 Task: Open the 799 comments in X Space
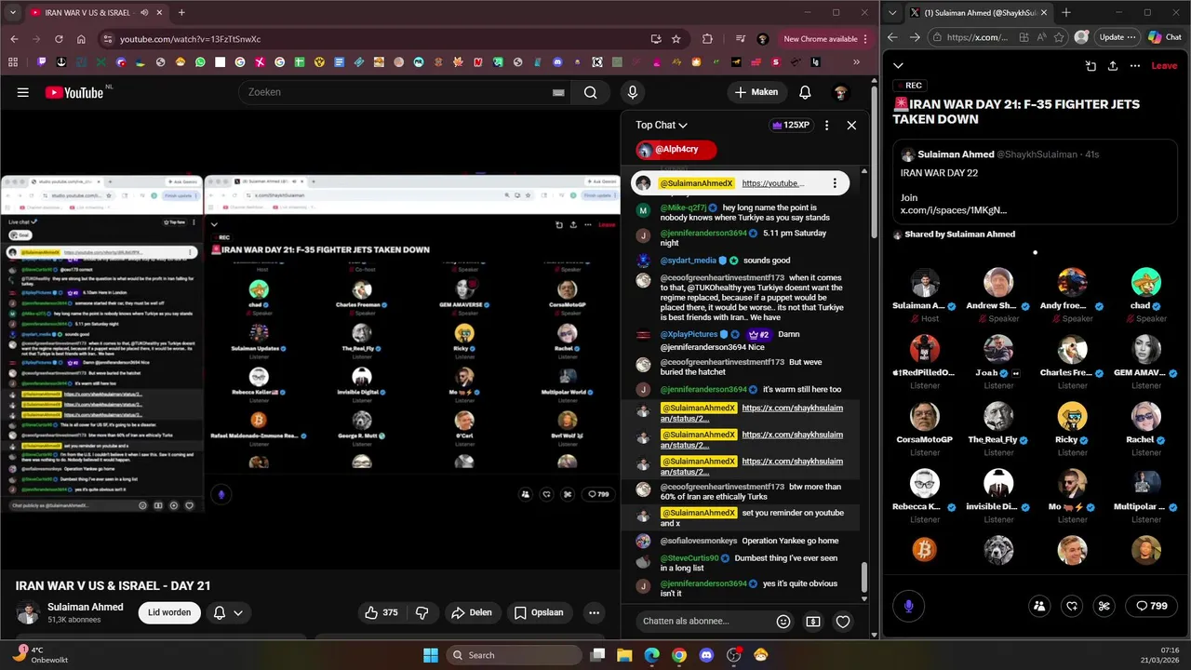[x=1152, y=606]
